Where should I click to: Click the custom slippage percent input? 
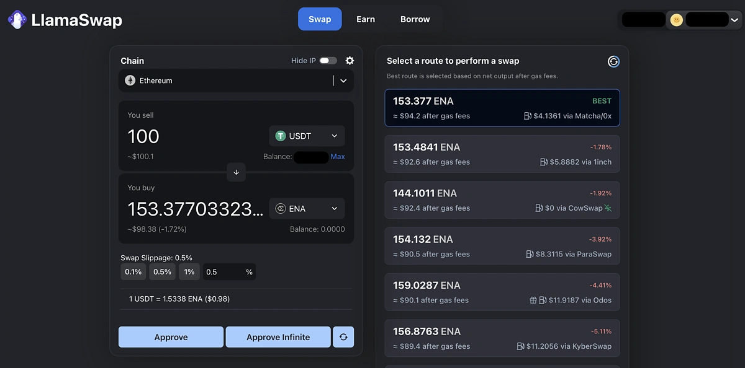[229, 272]
